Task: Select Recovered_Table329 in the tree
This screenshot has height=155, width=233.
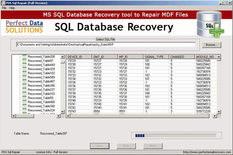Action: (41, 69)
